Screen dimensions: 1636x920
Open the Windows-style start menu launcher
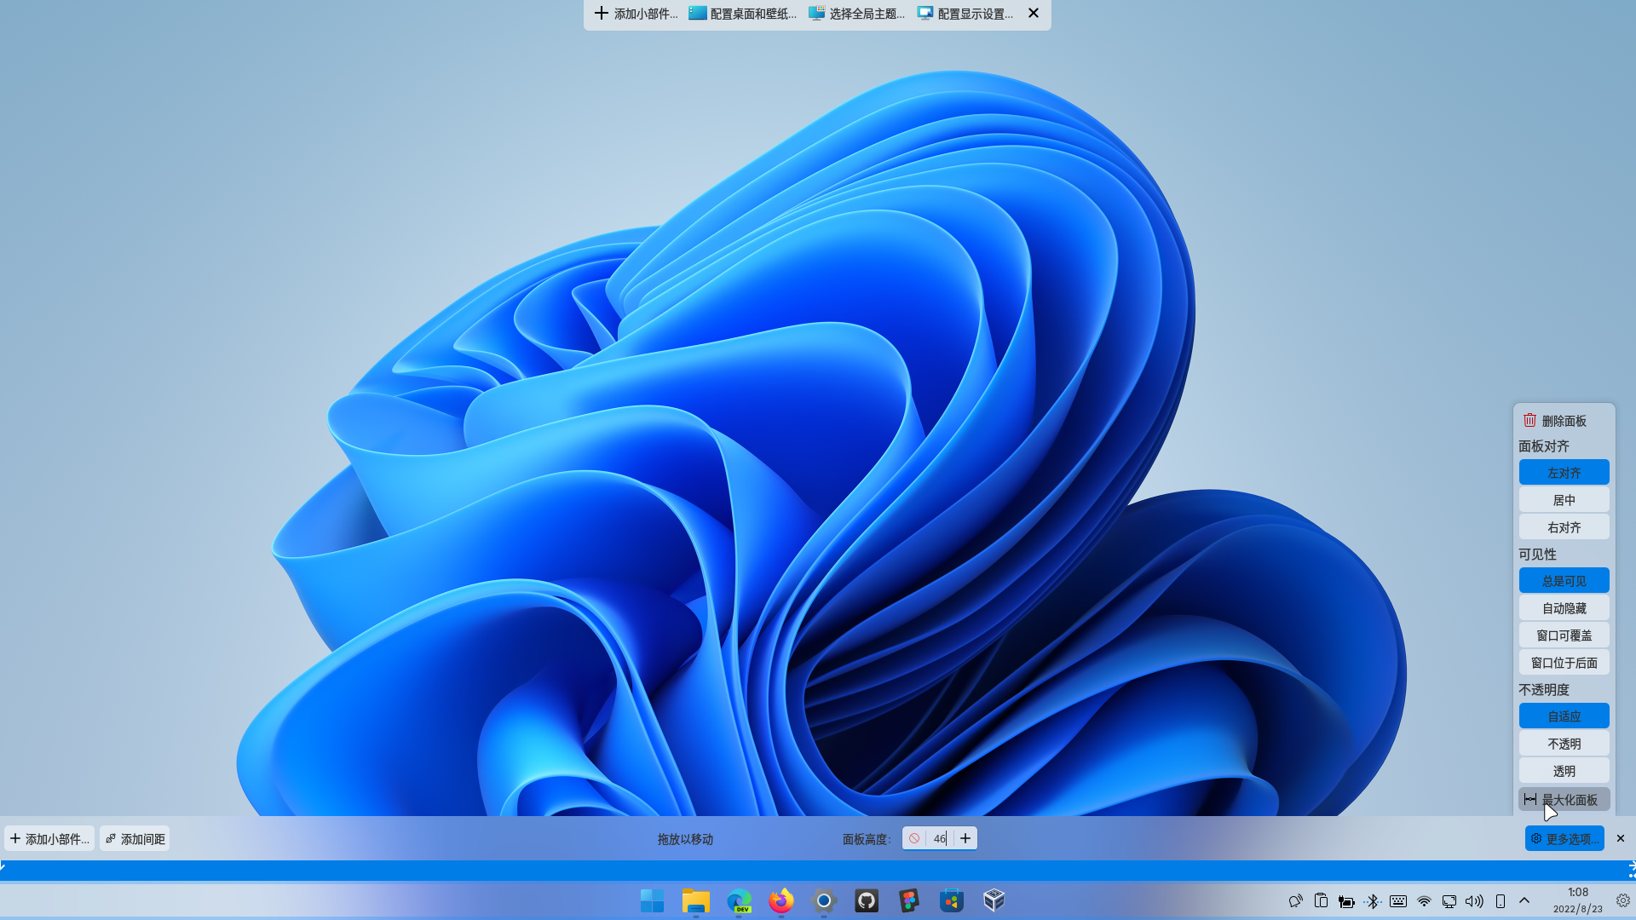pos(653,900)
